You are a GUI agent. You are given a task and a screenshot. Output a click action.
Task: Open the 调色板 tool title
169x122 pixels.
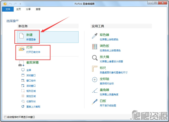104,46
